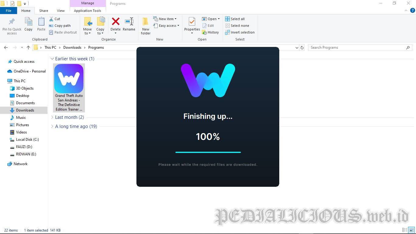Open the New item dropdown
The width and height of the screenshot is (416, 234).
coord(165,19)
